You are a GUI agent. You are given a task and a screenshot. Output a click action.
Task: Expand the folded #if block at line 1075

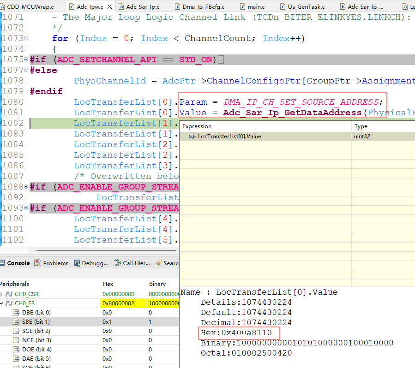[26, 59]
